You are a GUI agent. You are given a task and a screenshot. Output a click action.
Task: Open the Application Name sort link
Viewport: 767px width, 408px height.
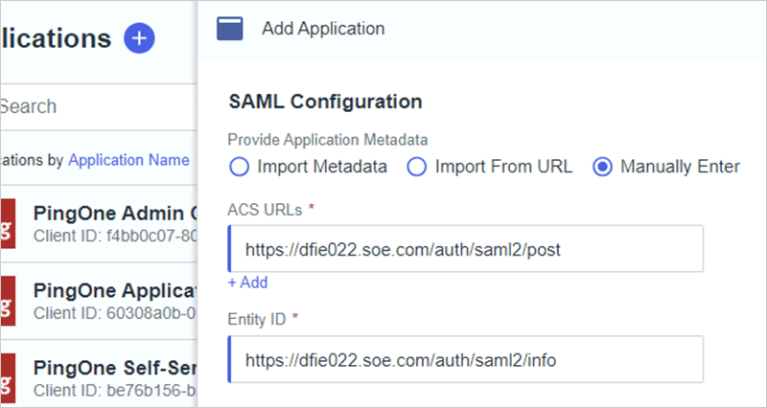point(128,160)
